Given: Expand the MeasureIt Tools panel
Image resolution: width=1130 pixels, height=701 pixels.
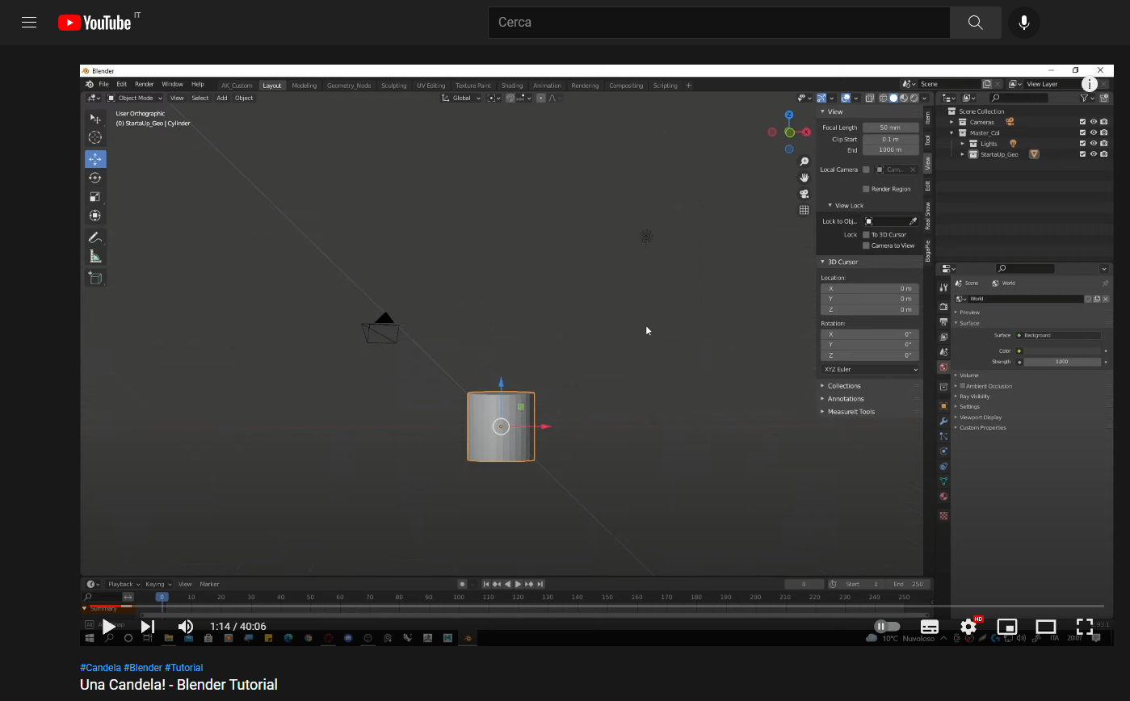Looking at the screenshot, I should 823,412.
